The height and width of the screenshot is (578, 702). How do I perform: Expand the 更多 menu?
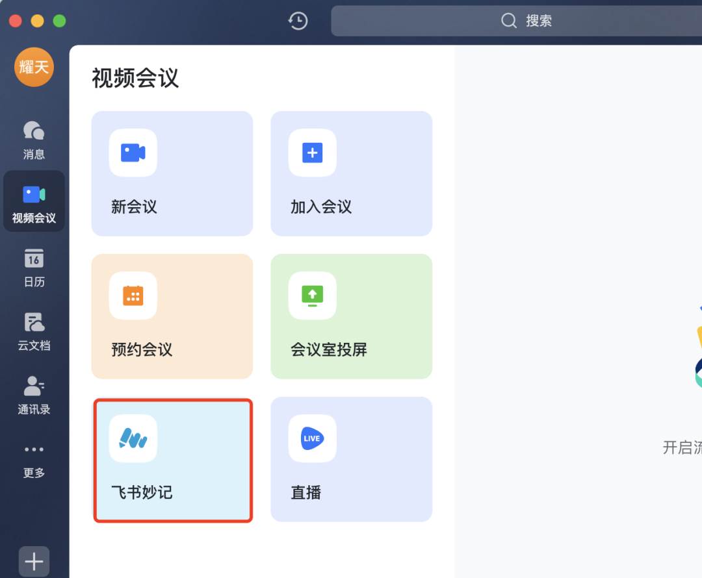pos(34,459)
